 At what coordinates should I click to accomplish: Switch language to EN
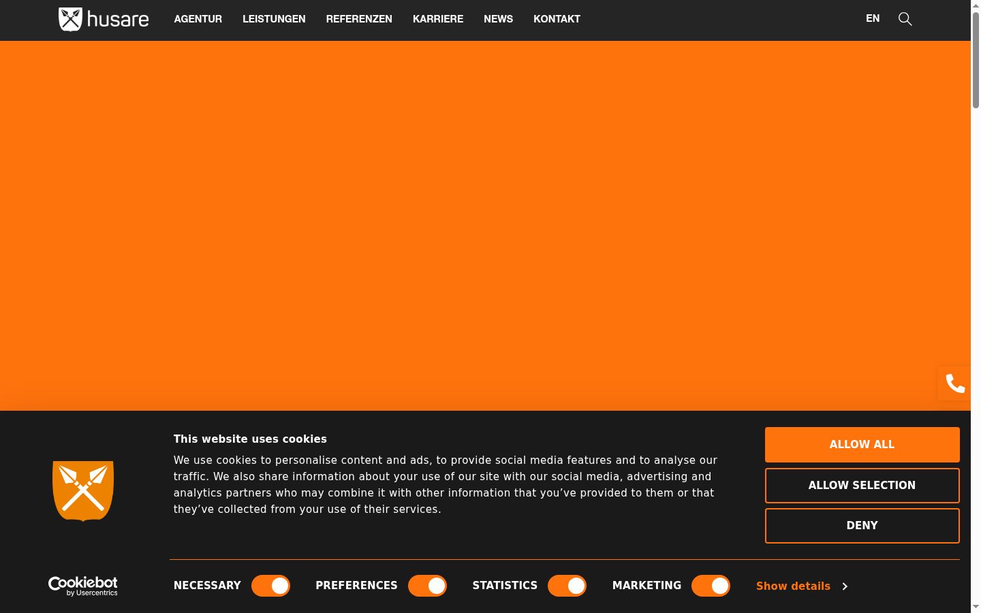pos(873,18)
